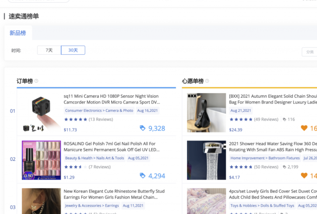Image resolution: width=317 pixels, height=214 pixels.
Task: Open sq11 Mini Camera product title
Action: click(112, 99)
